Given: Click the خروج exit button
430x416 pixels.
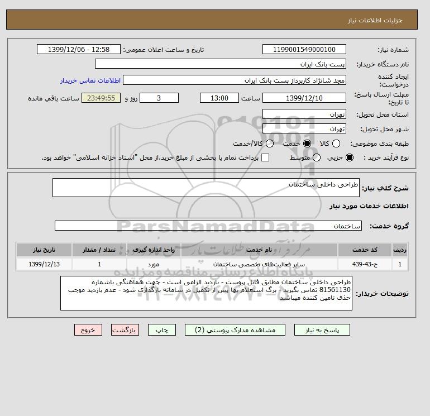Looking at the screenshot, I should click(x=88, y=330).
